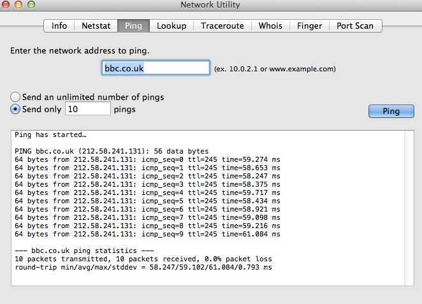Click the network address field containing bbc.co.uk
This screenshot has width=422, height=304.
[x=156, y=68]
